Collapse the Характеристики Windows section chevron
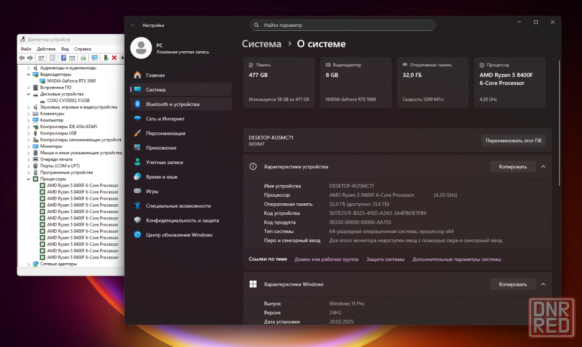 point(543,284)
